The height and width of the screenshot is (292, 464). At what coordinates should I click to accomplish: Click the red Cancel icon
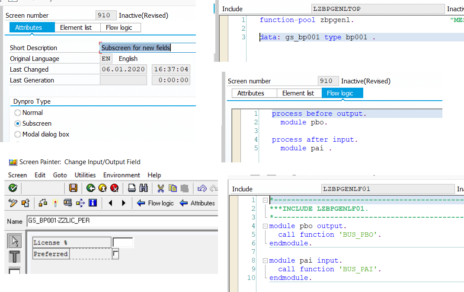coord(114,187)
